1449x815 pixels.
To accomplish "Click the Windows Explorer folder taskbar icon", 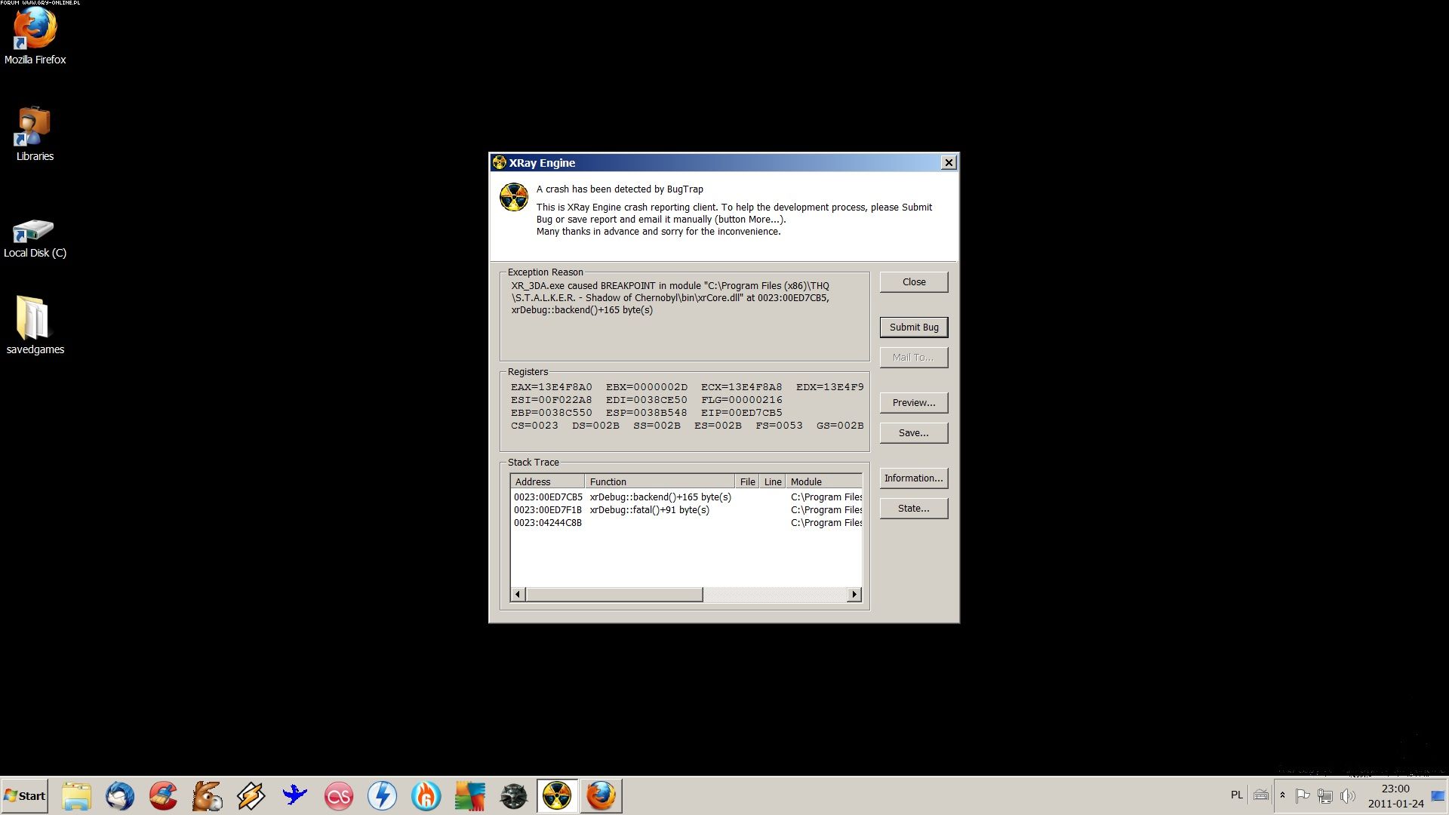I will pyautogui.click(x=76, y=796).
